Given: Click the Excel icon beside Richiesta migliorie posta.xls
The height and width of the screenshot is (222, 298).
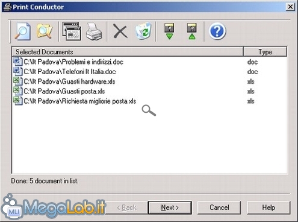Looking at the screenshot, I should click(x=17, y=101).
